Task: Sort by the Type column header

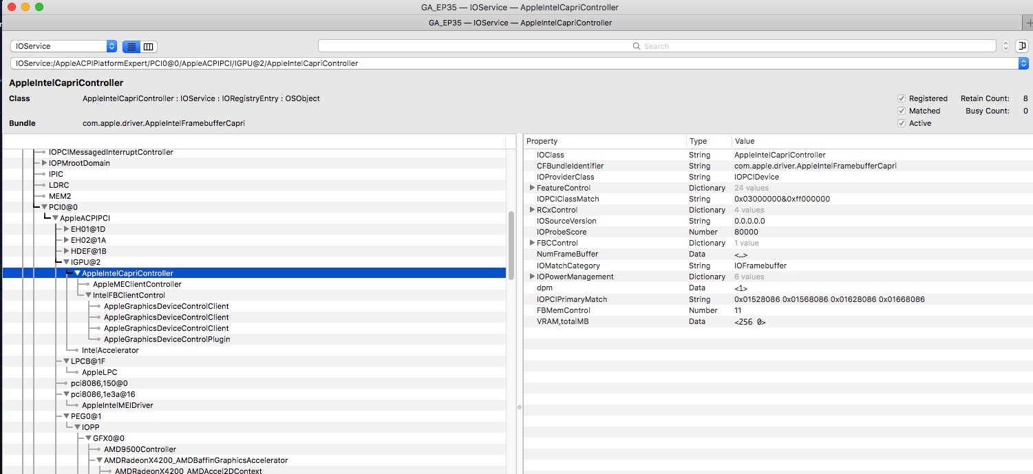Action: [x=709, y=141]
